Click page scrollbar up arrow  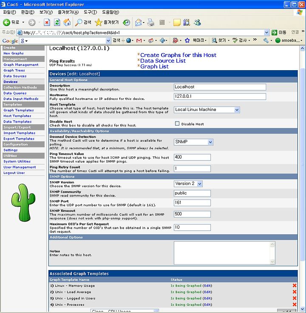[303, 48]
